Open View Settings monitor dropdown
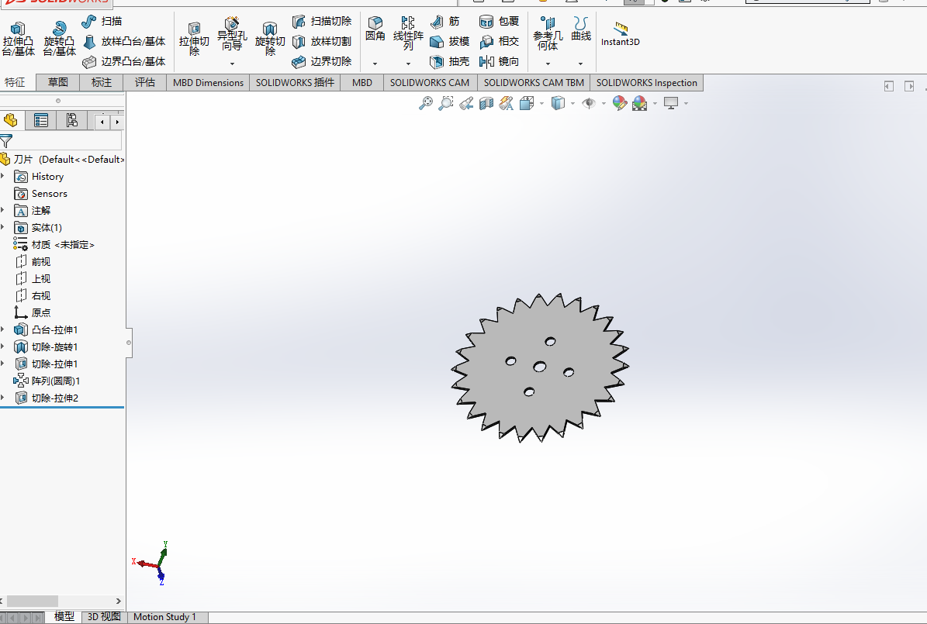Viewport: 927px width, 624px height. (x=686, y=103)
